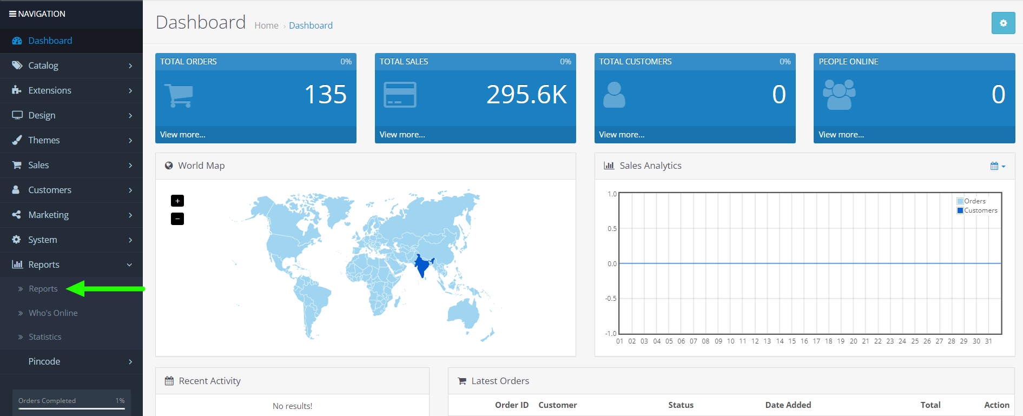This screenshot has width=1023, height=416.
Task: Click India highlighted on the world map
Action: point(423,265)
